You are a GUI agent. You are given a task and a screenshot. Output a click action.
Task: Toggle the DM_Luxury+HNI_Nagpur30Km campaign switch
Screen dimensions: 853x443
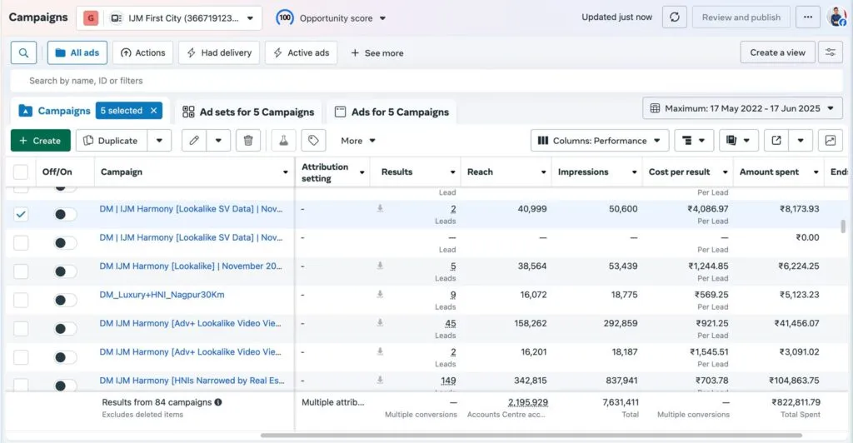point(65,300)
